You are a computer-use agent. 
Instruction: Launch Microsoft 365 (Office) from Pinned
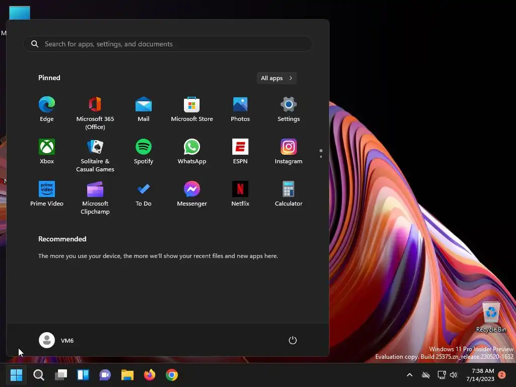(x=95, y=113)
